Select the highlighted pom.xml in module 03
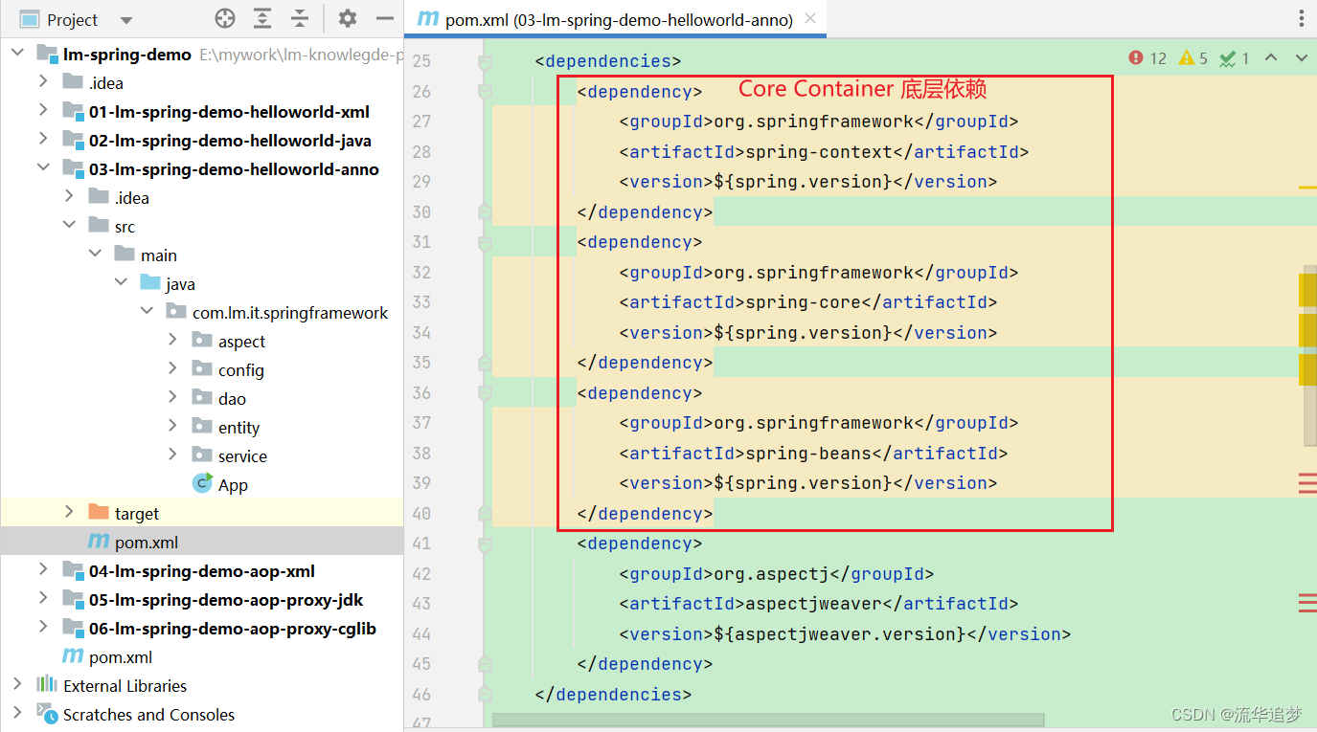Image resolution: width=1317 pixels, height=732 pixels. point(147,543)
